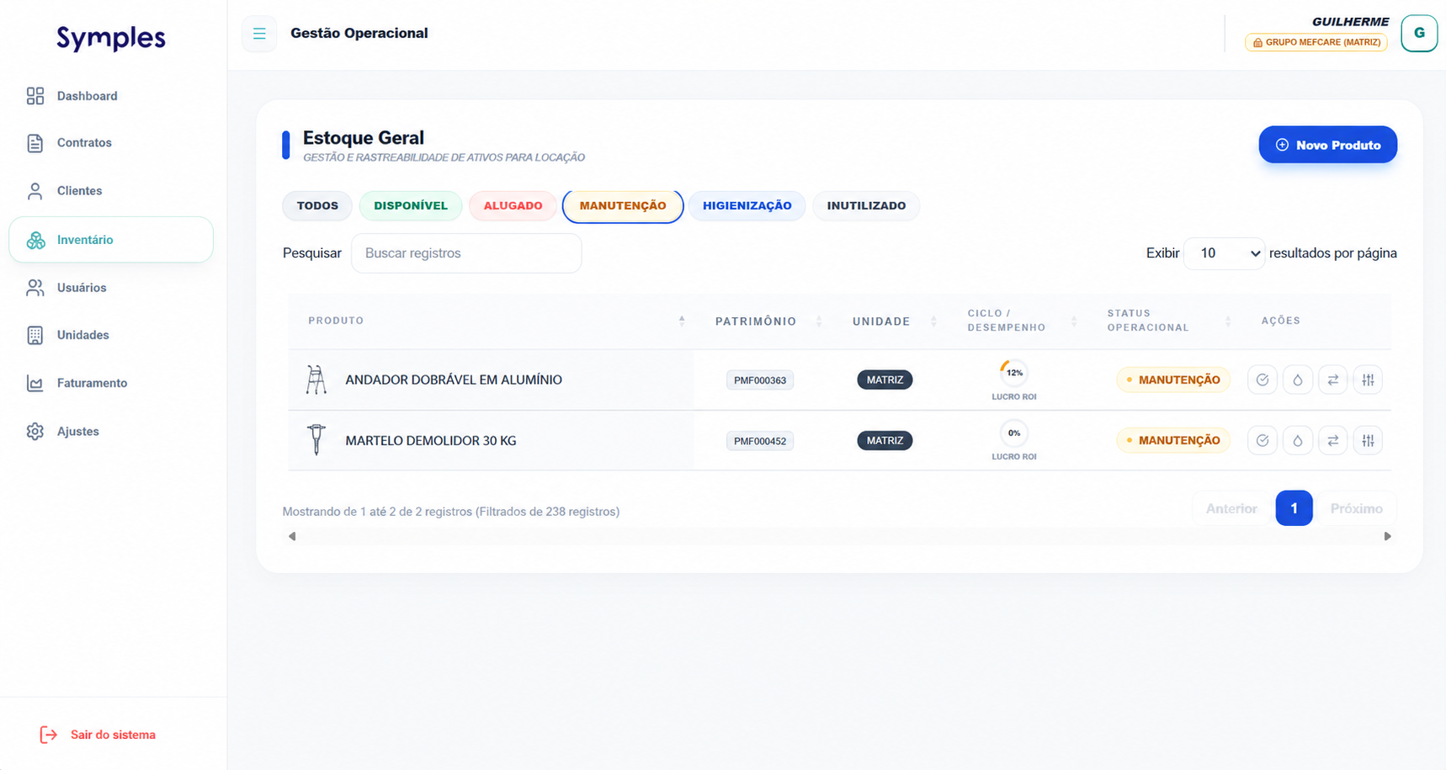Image resolution: width=1446 pixels, height=770 pixels.
Task: Select the INUTILIZADO filter tab
Action: [x=866, y=206]
